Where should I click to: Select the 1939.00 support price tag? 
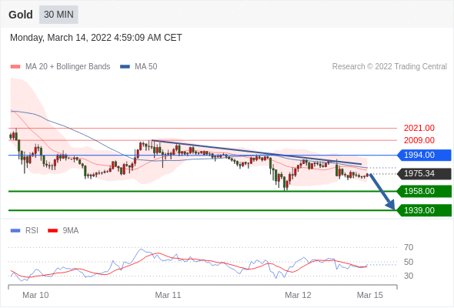click(x=424, y=210)
